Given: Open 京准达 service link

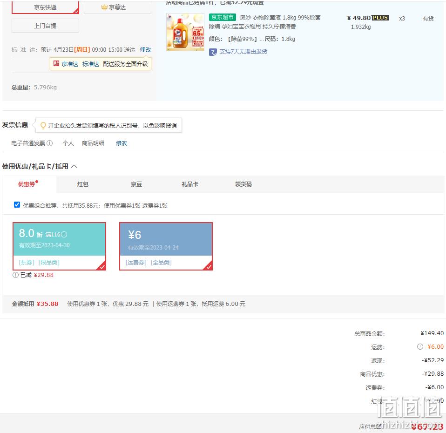Looking at the screenshot, I should click(70, 64).
